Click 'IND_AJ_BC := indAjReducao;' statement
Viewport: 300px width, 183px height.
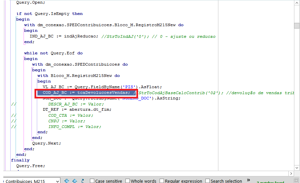(x=64, y=36)
